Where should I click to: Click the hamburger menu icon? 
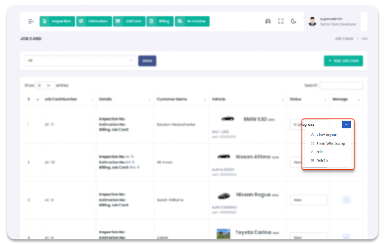click(31, 22)
